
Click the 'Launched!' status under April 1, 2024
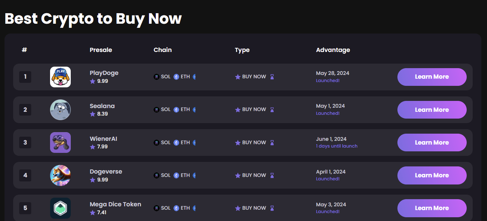click(328, 179)
